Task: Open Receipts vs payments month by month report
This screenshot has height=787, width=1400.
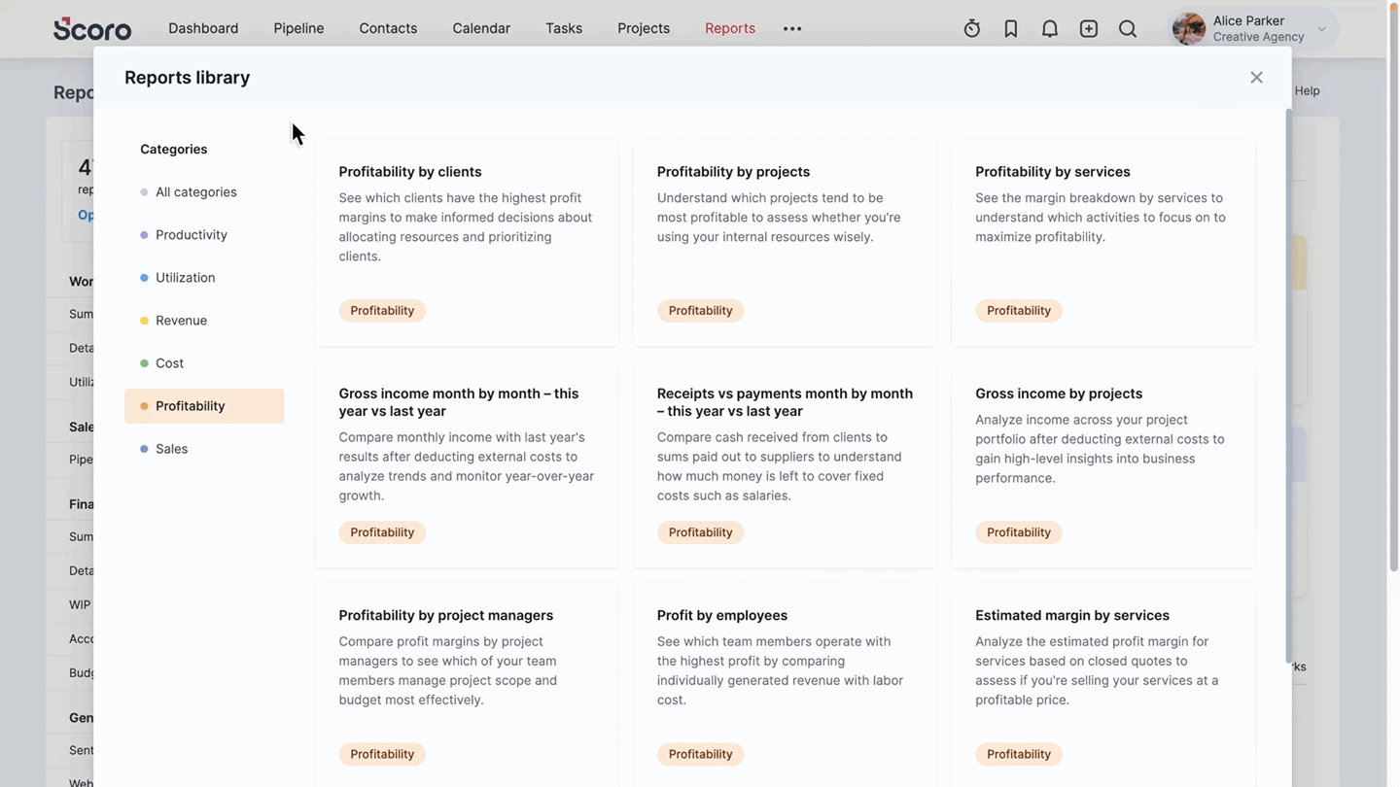Action: [x=785, y=464]
